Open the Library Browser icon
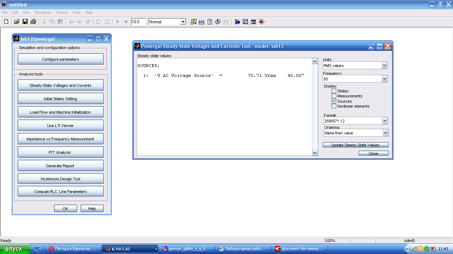453x254 pixels. tap(237, 22)
